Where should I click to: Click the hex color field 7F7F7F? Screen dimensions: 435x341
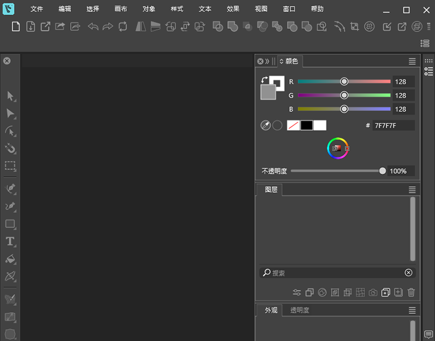393,125
